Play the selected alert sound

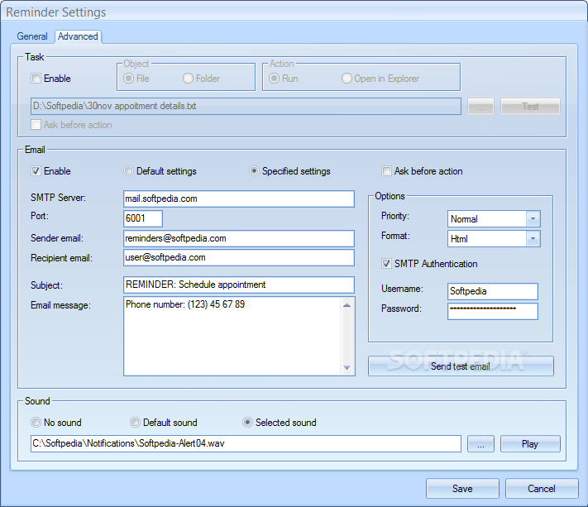tap(530, 444)
